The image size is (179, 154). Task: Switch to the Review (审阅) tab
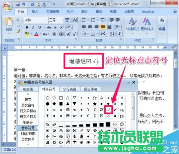pos(99,11)
